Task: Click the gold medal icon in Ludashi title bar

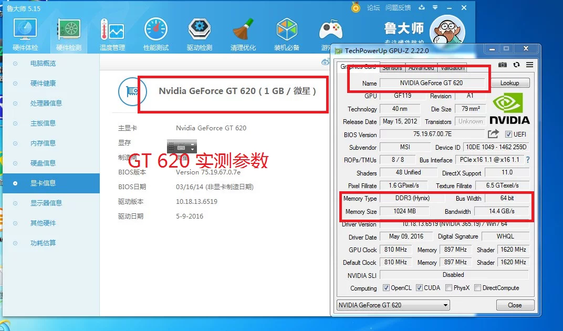Action: 356,7
